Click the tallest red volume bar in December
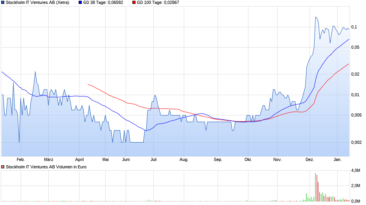The image size is (366, 205). coord(317,188)
